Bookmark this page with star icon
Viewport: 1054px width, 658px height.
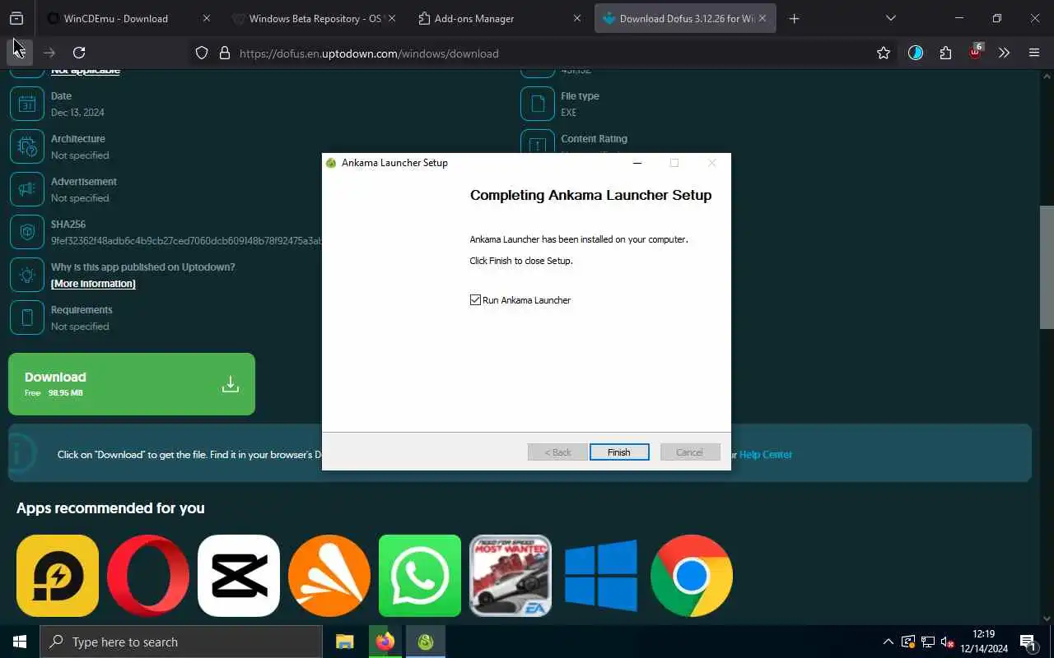884,53
